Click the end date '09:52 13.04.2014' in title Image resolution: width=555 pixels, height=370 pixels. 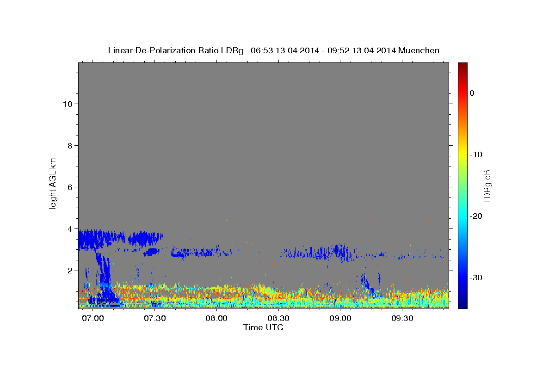[x=362, y=50]
